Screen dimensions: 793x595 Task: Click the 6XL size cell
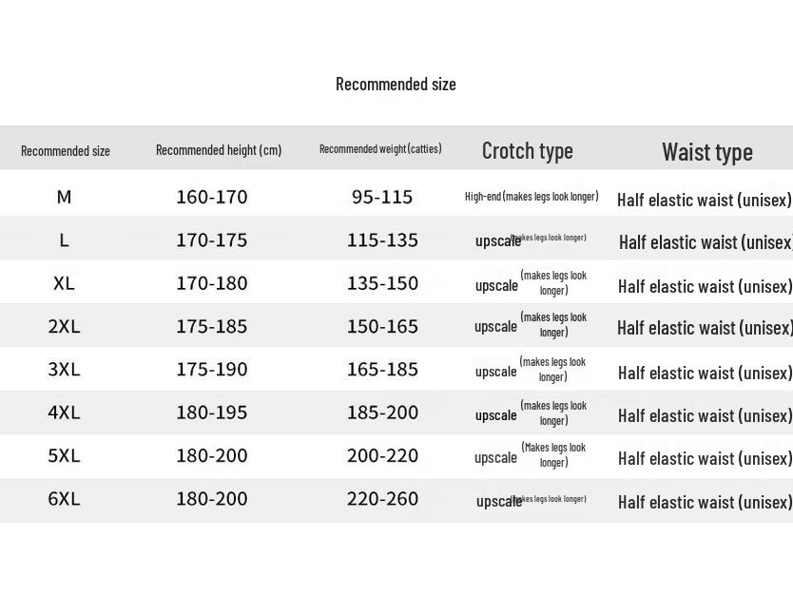pyautogui.click(x=64, y=499)
